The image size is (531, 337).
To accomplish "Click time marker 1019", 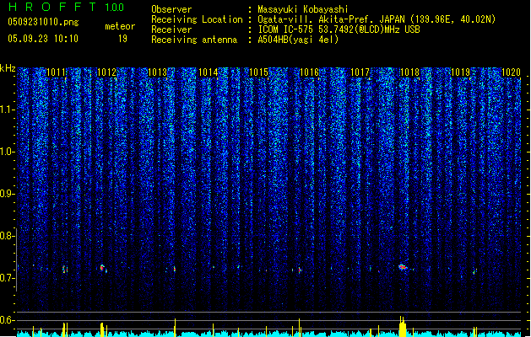I will (461, 72).
